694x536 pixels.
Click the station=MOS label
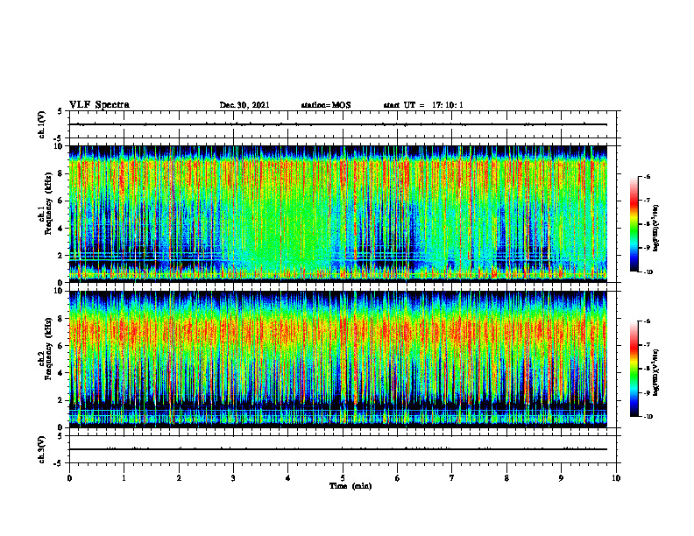(x=326, y=105)
